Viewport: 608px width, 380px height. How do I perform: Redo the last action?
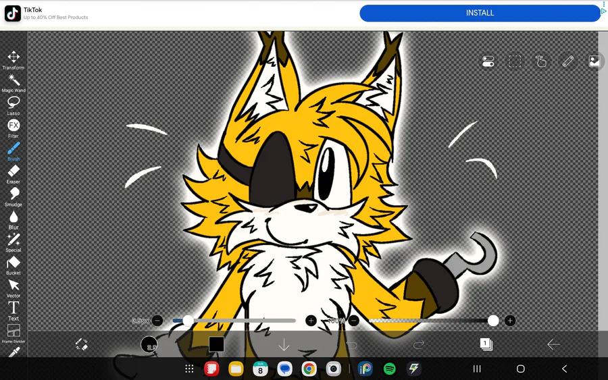coord(419,344)
